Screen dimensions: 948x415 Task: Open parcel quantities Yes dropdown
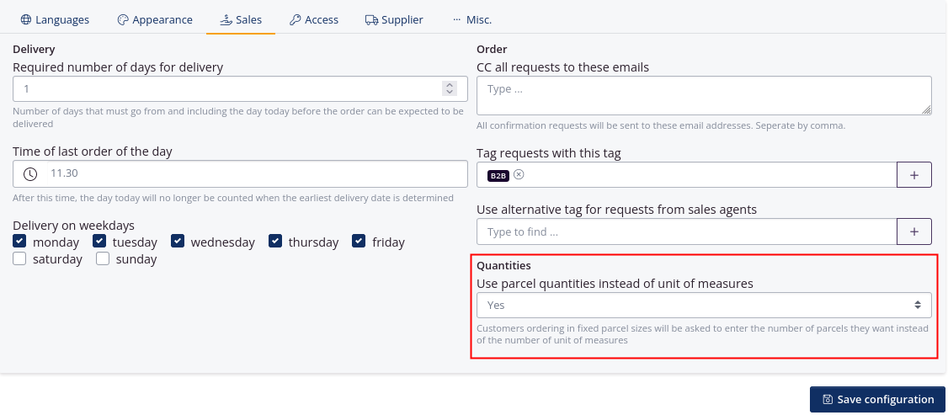click(704, 305)
